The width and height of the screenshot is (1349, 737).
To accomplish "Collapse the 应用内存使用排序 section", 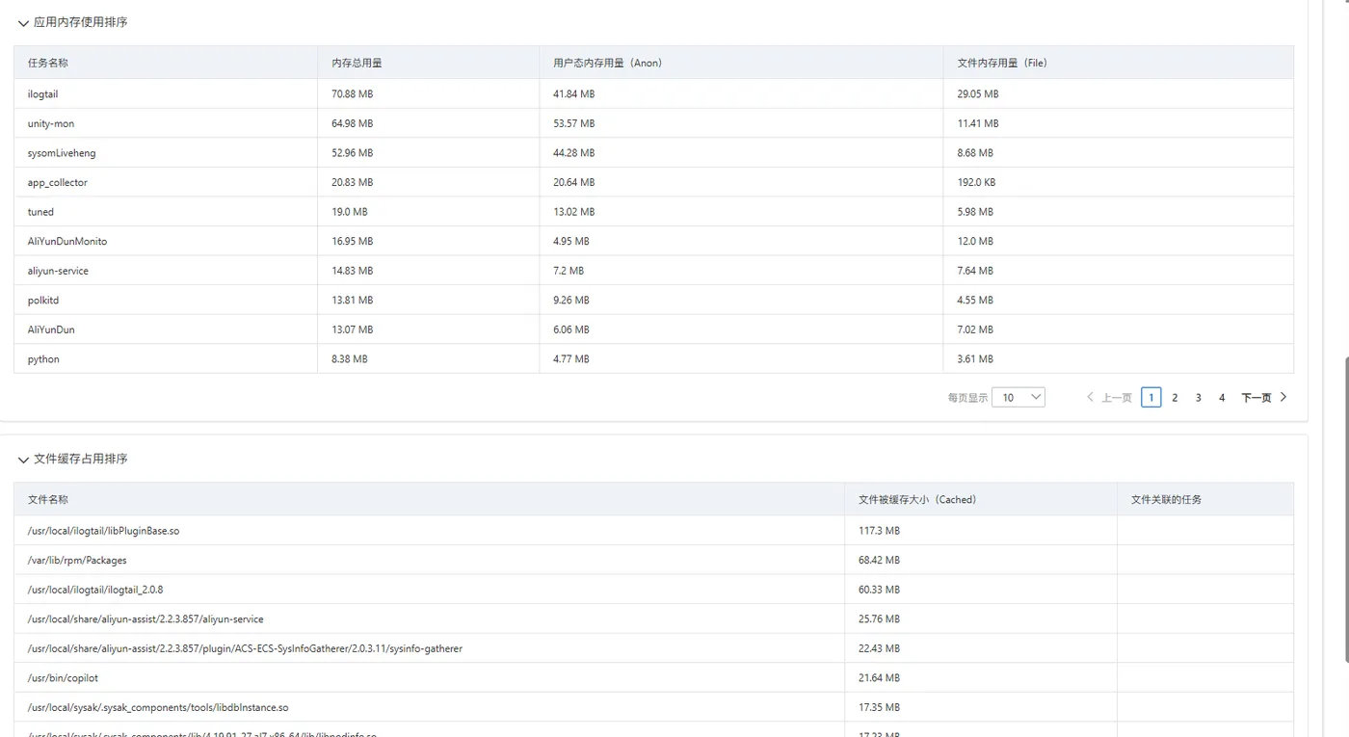I will (x=23, y=23).
